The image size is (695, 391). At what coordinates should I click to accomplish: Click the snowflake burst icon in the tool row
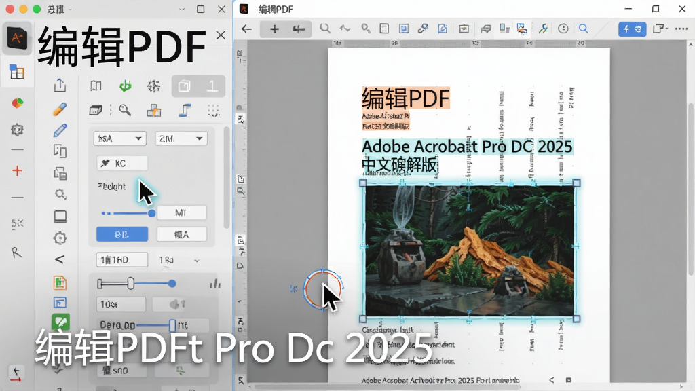point(153,86)
